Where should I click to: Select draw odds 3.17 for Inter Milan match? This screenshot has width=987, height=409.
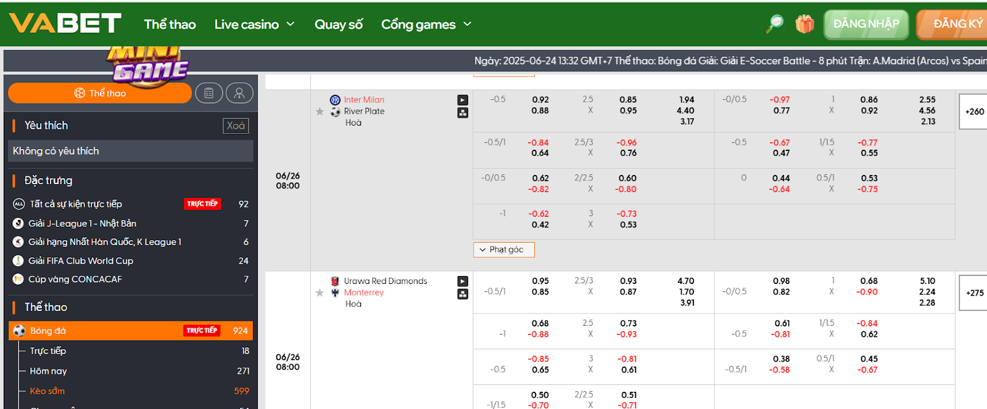[687, 122]
